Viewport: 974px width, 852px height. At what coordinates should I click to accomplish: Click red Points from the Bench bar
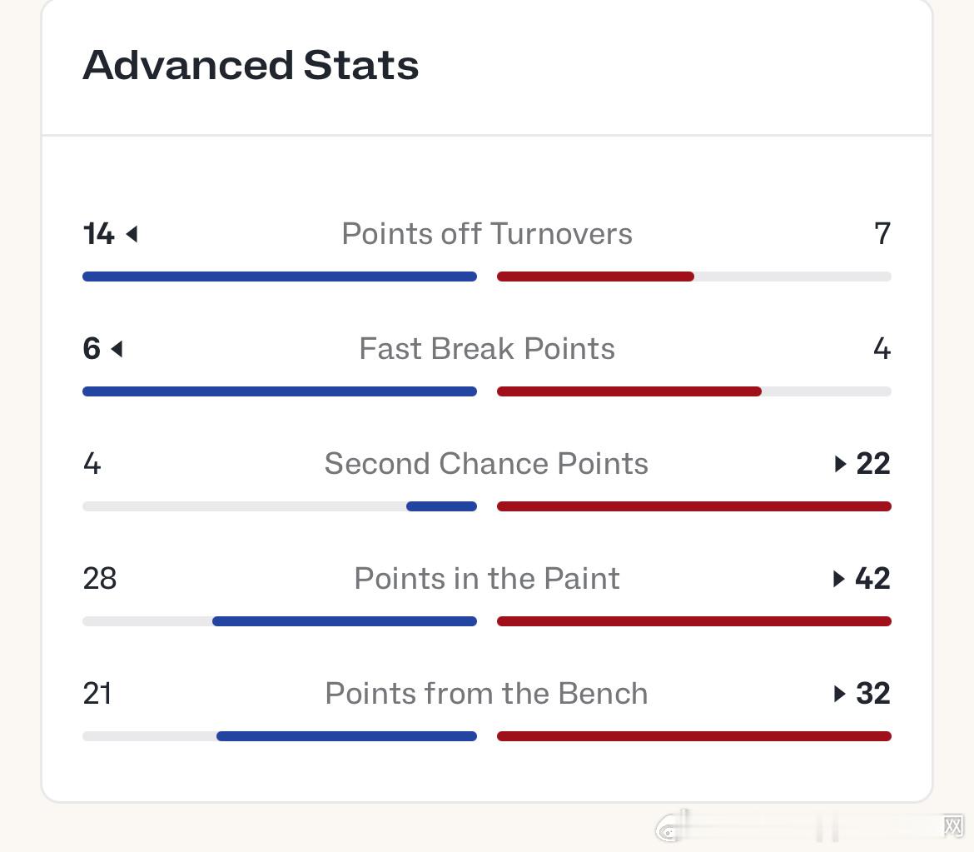click(694, 736)
